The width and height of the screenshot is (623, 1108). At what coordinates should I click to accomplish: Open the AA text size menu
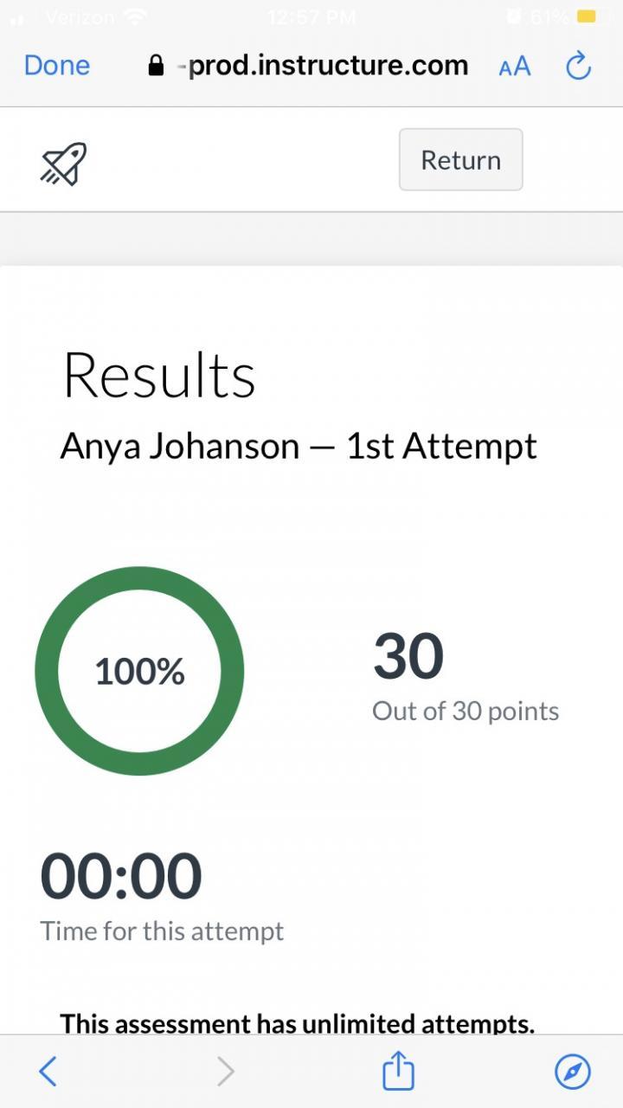(x=515, y=67)
